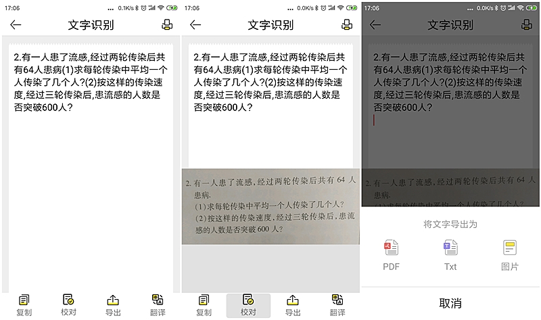The width and height of the screenshot is (541, 320).
Task: Click the recognized text area in the middle screen
Action: pyautogui.click(x=270, y=106)
